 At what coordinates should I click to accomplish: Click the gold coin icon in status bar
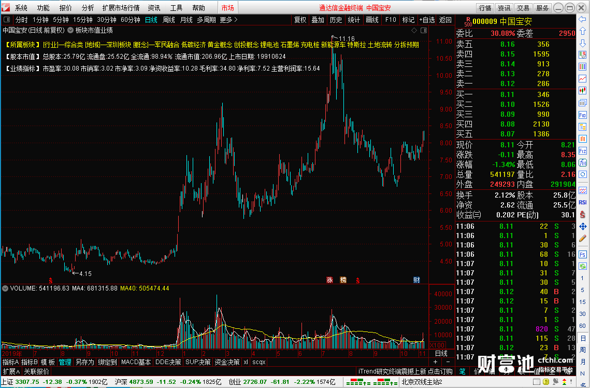[x=546, y=382]
